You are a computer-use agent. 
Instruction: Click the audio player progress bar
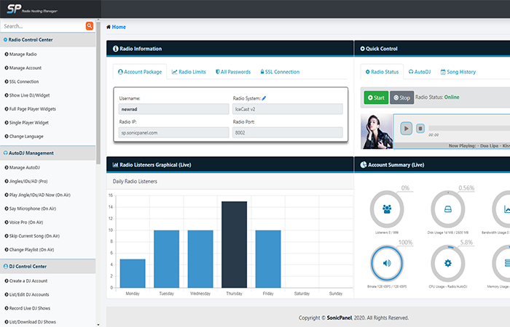(474, 129)
